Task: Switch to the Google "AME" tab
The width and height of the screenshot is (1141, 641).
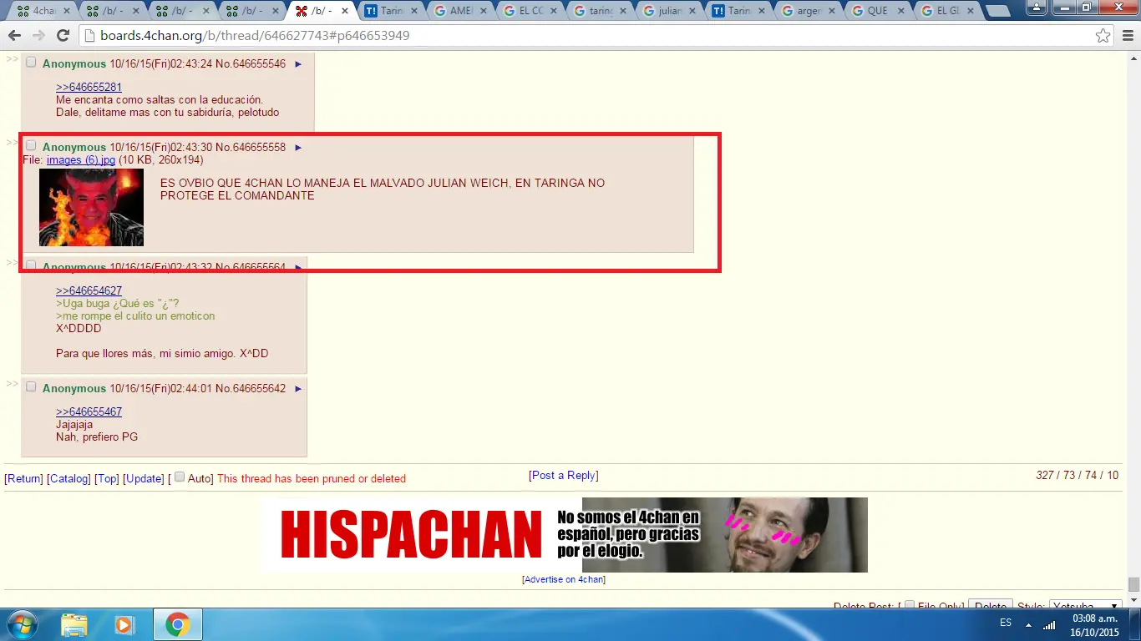Action: click(x=459, y=11)
